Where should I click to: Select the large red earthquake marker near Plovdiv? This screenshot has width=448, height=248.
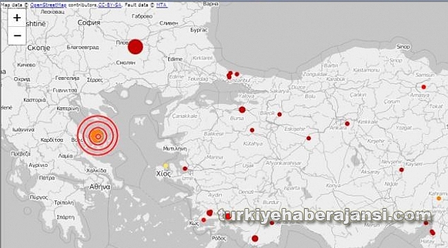[135, 47]
